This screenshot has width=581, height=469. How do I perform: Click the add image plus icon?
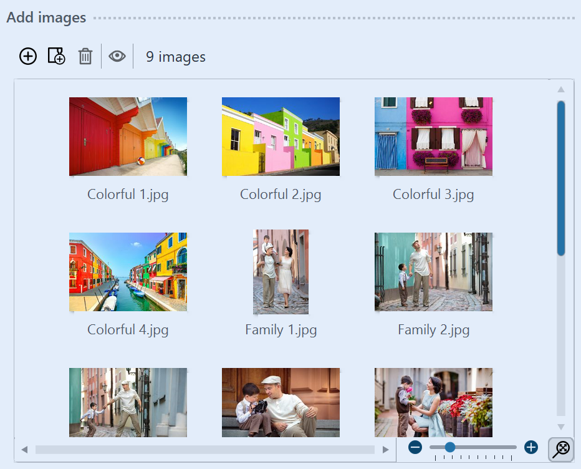(28, 57)
